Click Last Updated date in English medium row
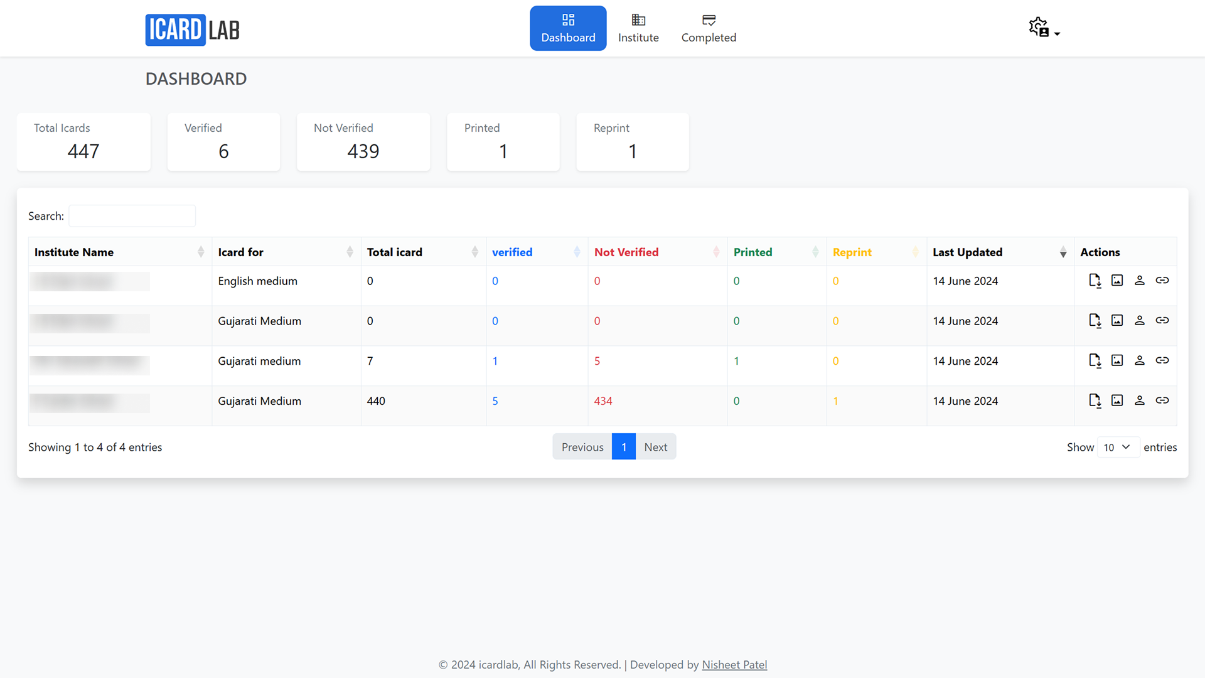The width and height of the screenshot is (1205, 678). coord(965,281)
